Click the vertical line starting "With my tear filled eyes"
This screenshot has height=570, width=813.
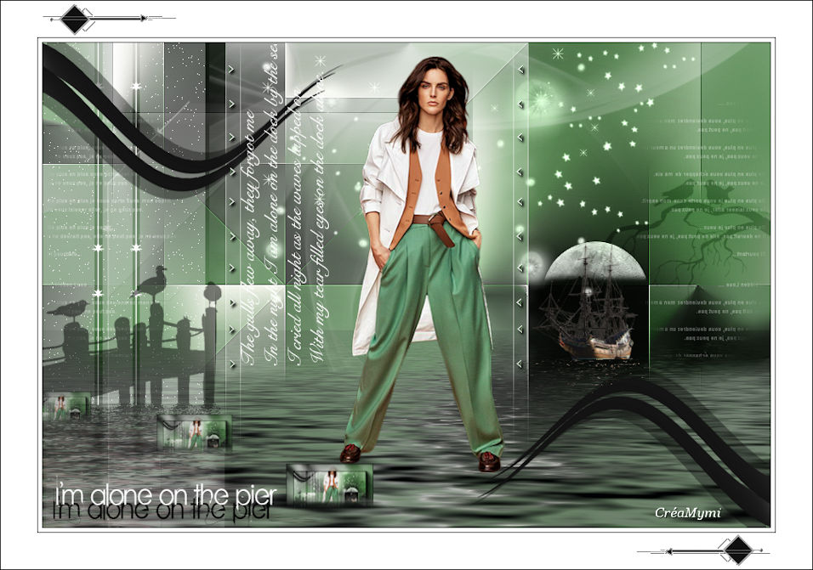(x=318, y=217)
